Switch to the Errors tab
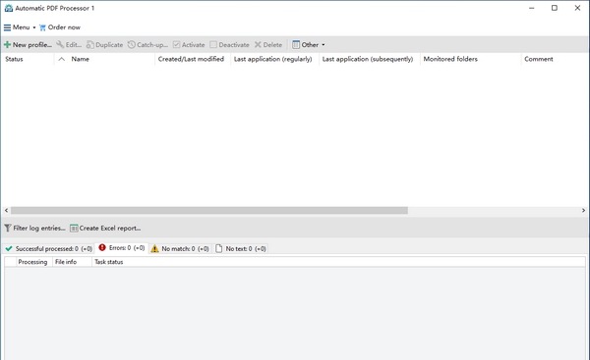The width and height of the screenshot is (590, 360). pos(122,248)
